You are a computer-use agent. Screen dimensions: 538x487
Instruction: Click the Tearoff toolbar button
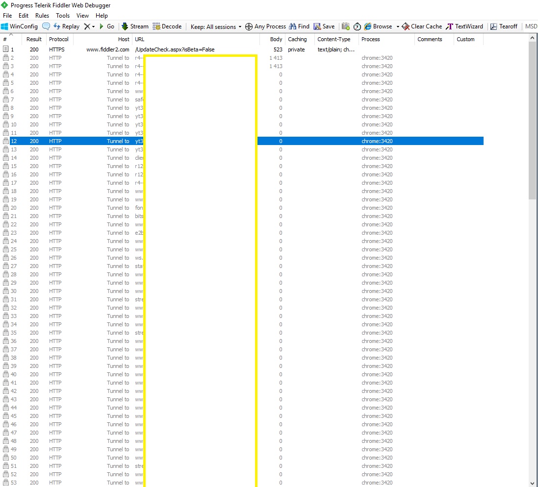click(x=504, y=26)
